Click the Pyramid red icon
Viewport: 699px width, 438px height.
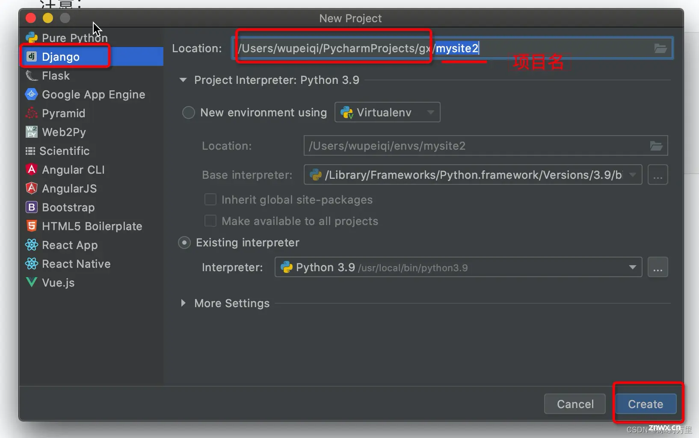tap(32, 113)
